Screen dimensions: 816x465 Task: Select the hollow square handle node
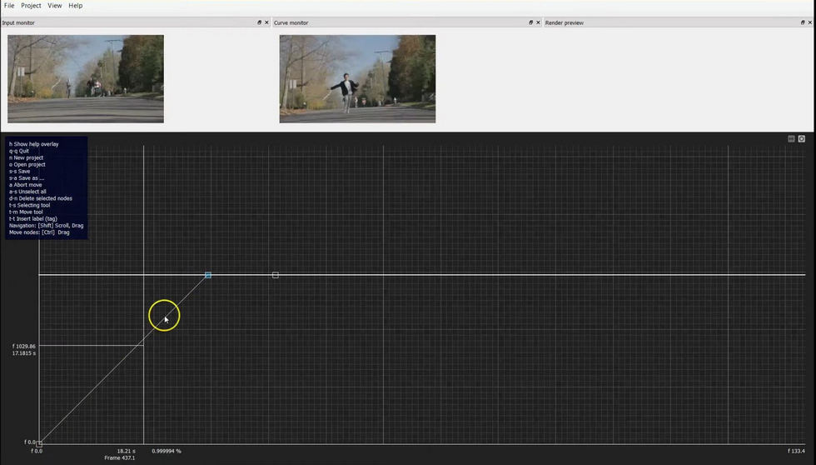tap(276, 275)
